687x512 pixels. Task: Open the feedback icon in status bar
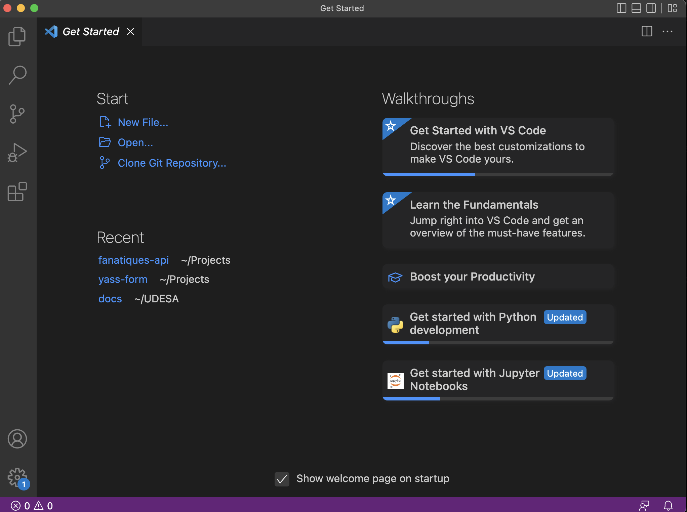point(644,506)
